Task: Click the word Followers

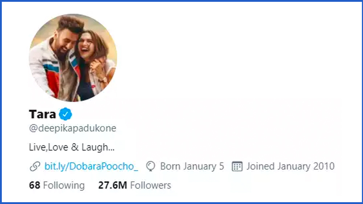Action: pos(151,186)
